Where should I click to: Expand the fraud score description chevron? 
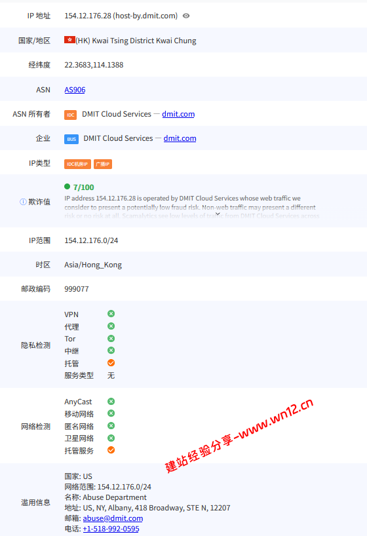click(218, 214)
